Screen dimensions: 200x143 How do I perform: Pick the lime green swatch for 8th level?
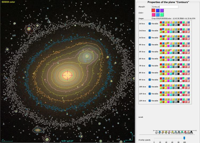click(x=161, y=74)
